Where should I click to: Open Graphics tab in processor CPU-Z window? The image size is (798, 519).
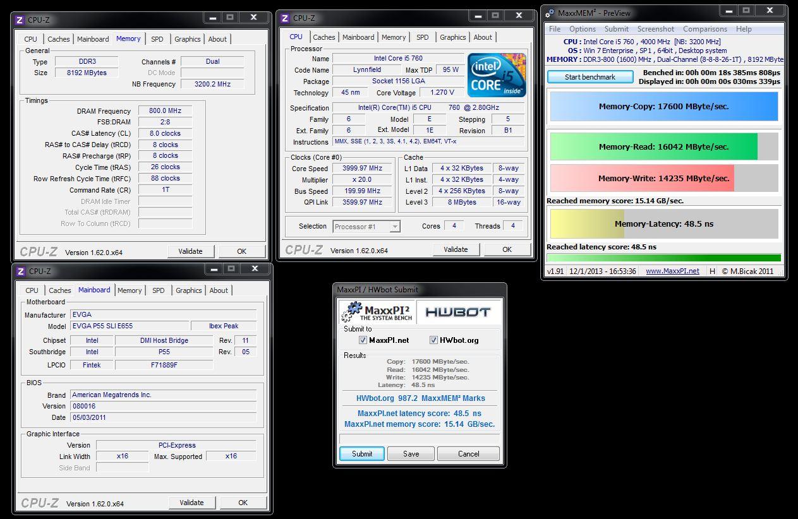(453, 37)
